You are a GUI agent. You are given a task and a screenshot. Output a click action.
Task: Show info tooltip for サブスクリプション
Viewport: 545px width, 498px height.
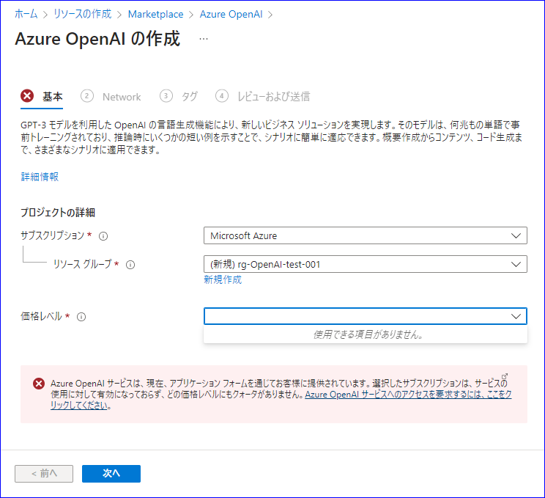pos(103,236)
